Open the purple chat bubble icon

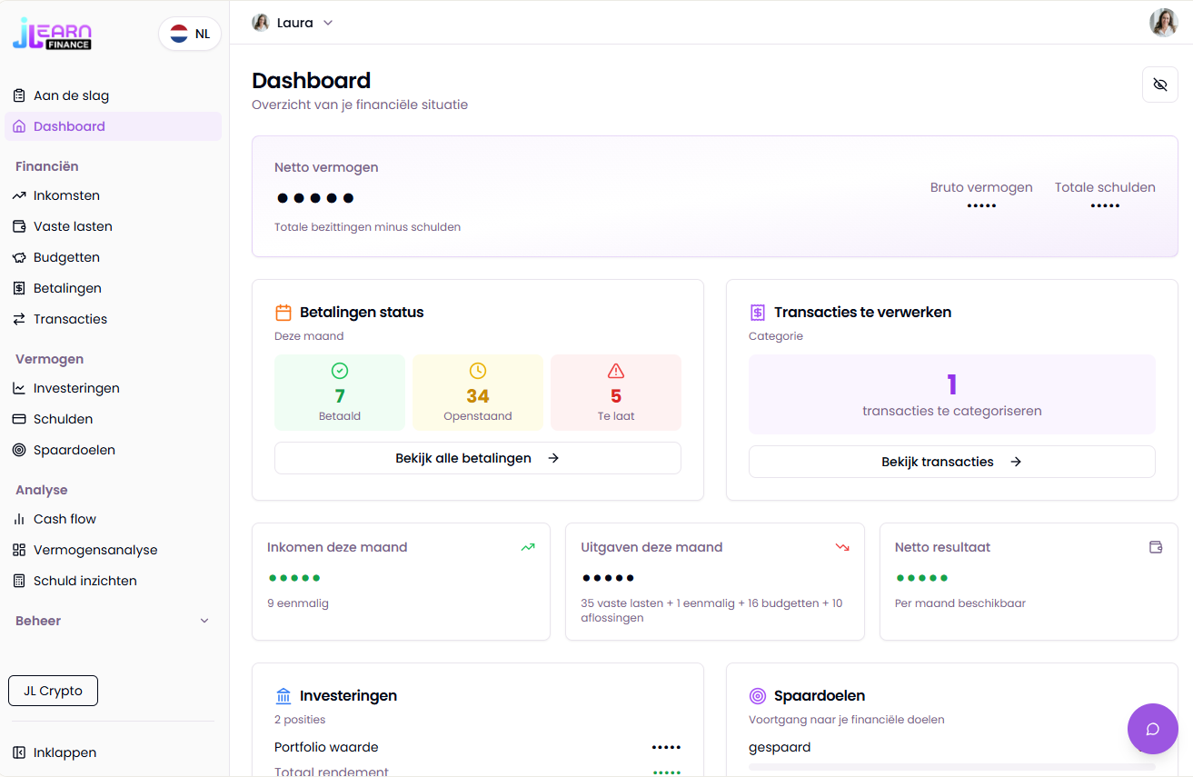[x=1152, y=729]
